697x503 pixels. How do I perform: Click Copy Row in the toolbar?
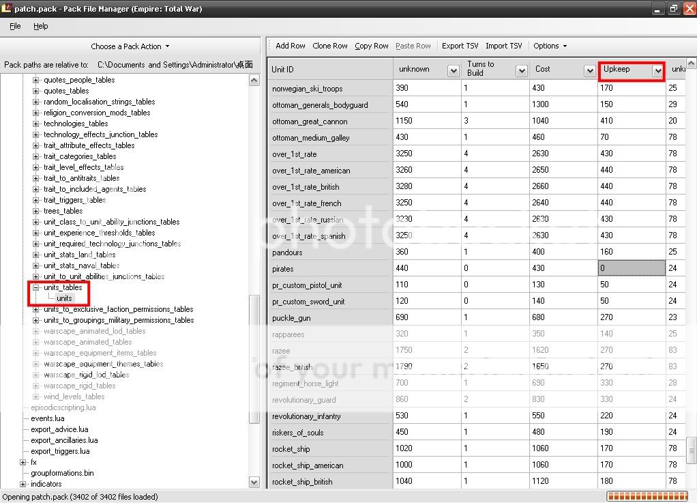coord(372,46)
